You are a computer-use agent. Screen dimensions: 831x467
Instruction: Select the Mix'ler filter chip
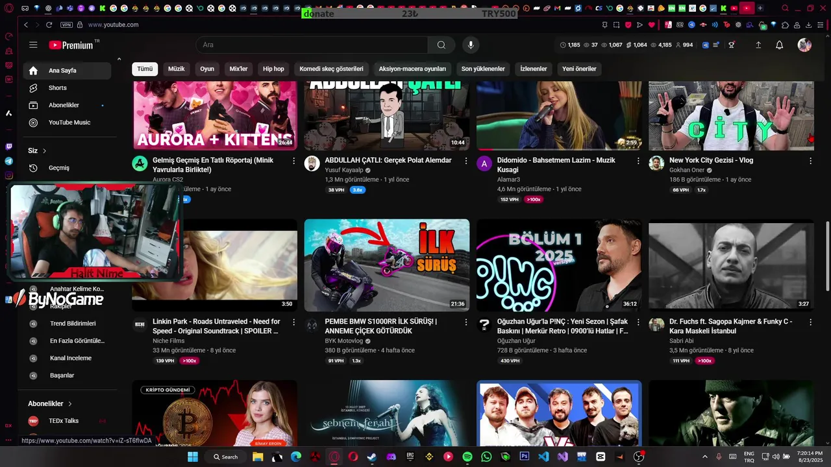(x=238, y=69)
